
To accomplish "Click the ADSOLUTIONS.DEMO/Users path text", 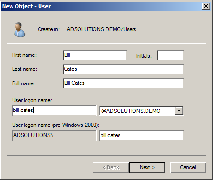I will click(x=102, y=29).
